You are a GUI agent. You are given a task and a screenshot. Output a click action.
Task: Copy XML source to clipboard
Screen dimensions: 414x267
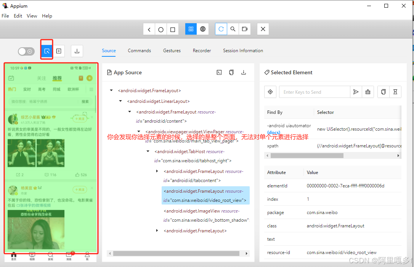pyautogui.click(x=231, y=72)
